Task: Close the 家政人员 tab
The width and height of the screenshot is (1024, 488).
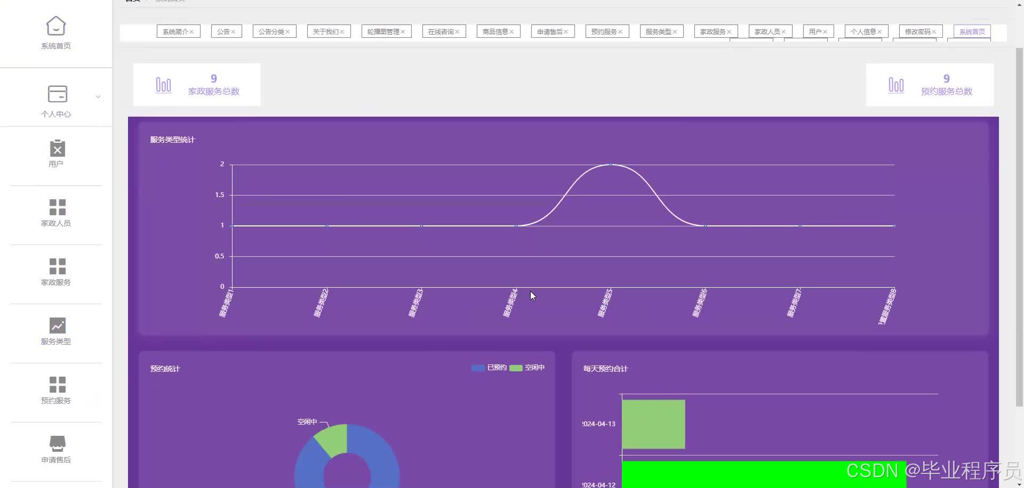Action: coord(783,32)
